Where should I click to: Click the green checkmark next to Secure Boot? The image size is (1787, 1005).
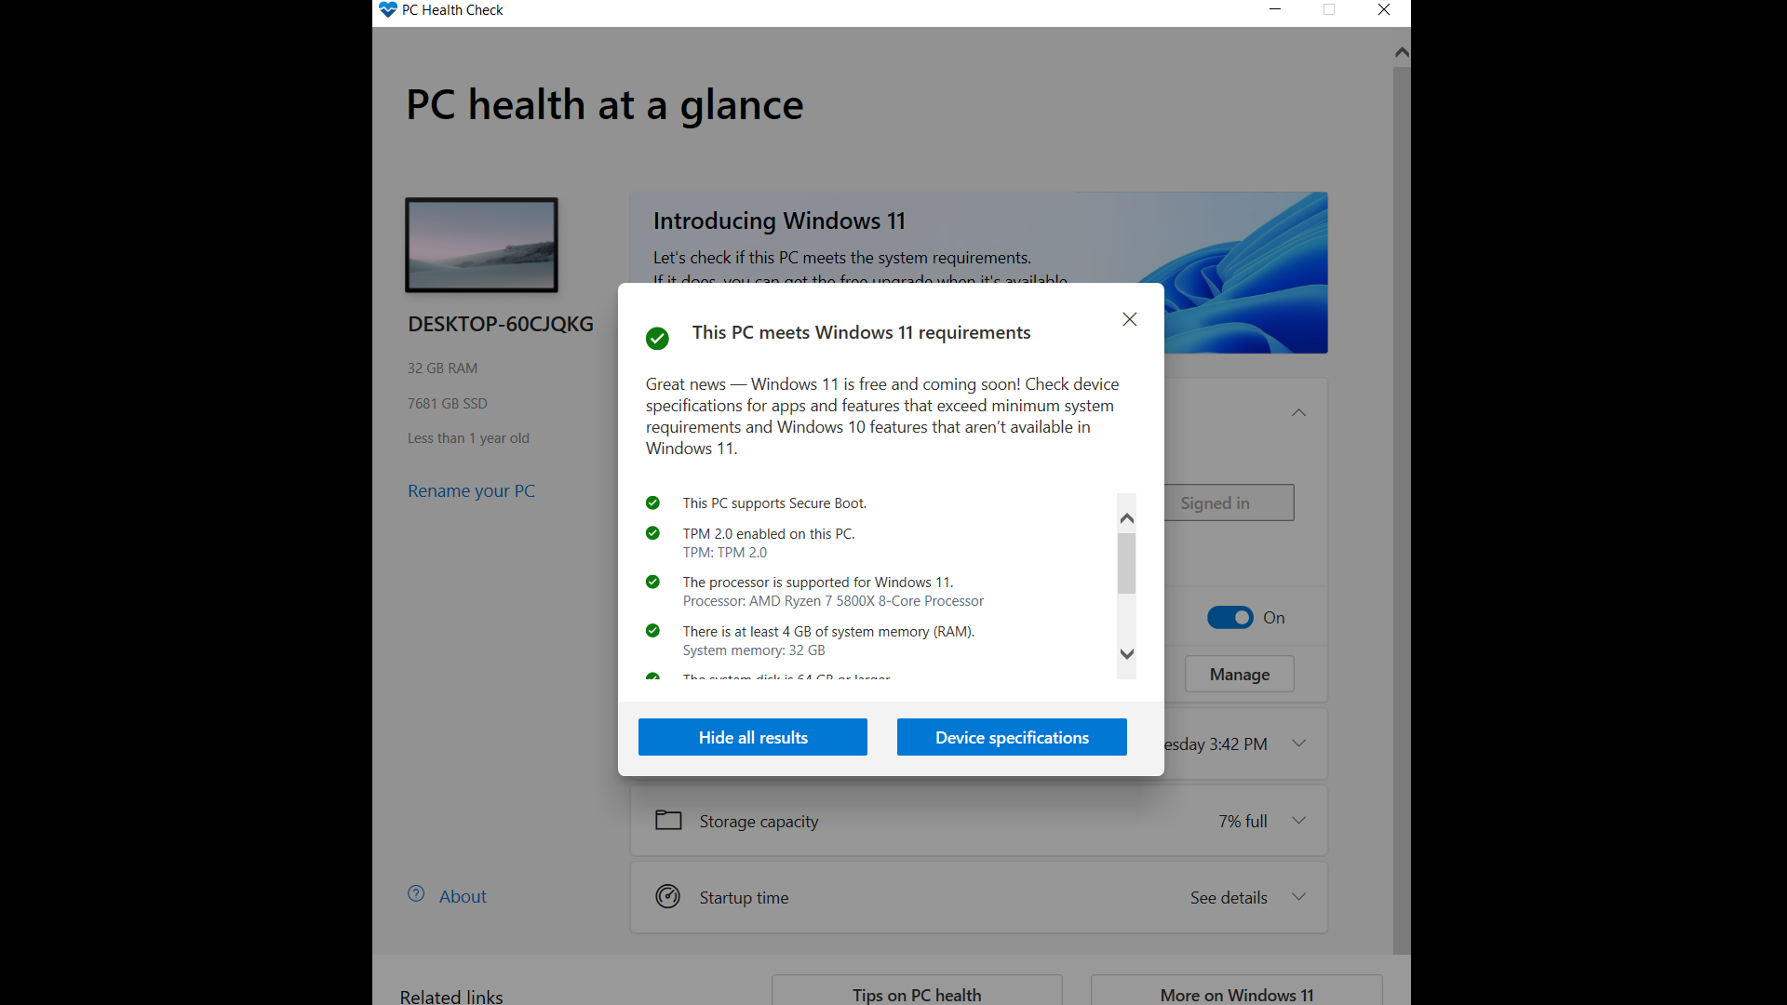654,503
